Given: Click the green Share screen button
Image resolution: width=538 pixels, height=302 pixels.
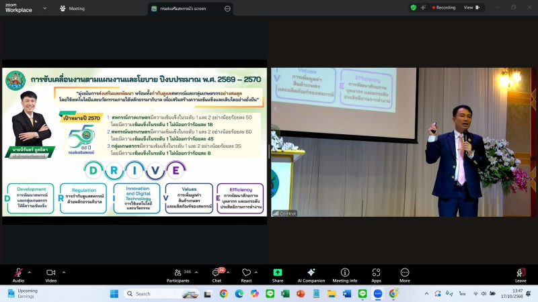Looking at the screenshot, I should tap(278, 274).
